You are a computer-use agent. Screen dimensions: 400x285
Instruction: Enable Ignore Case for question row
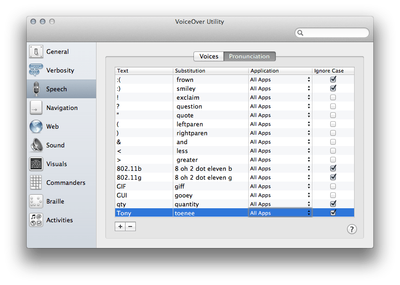(333, 106)
